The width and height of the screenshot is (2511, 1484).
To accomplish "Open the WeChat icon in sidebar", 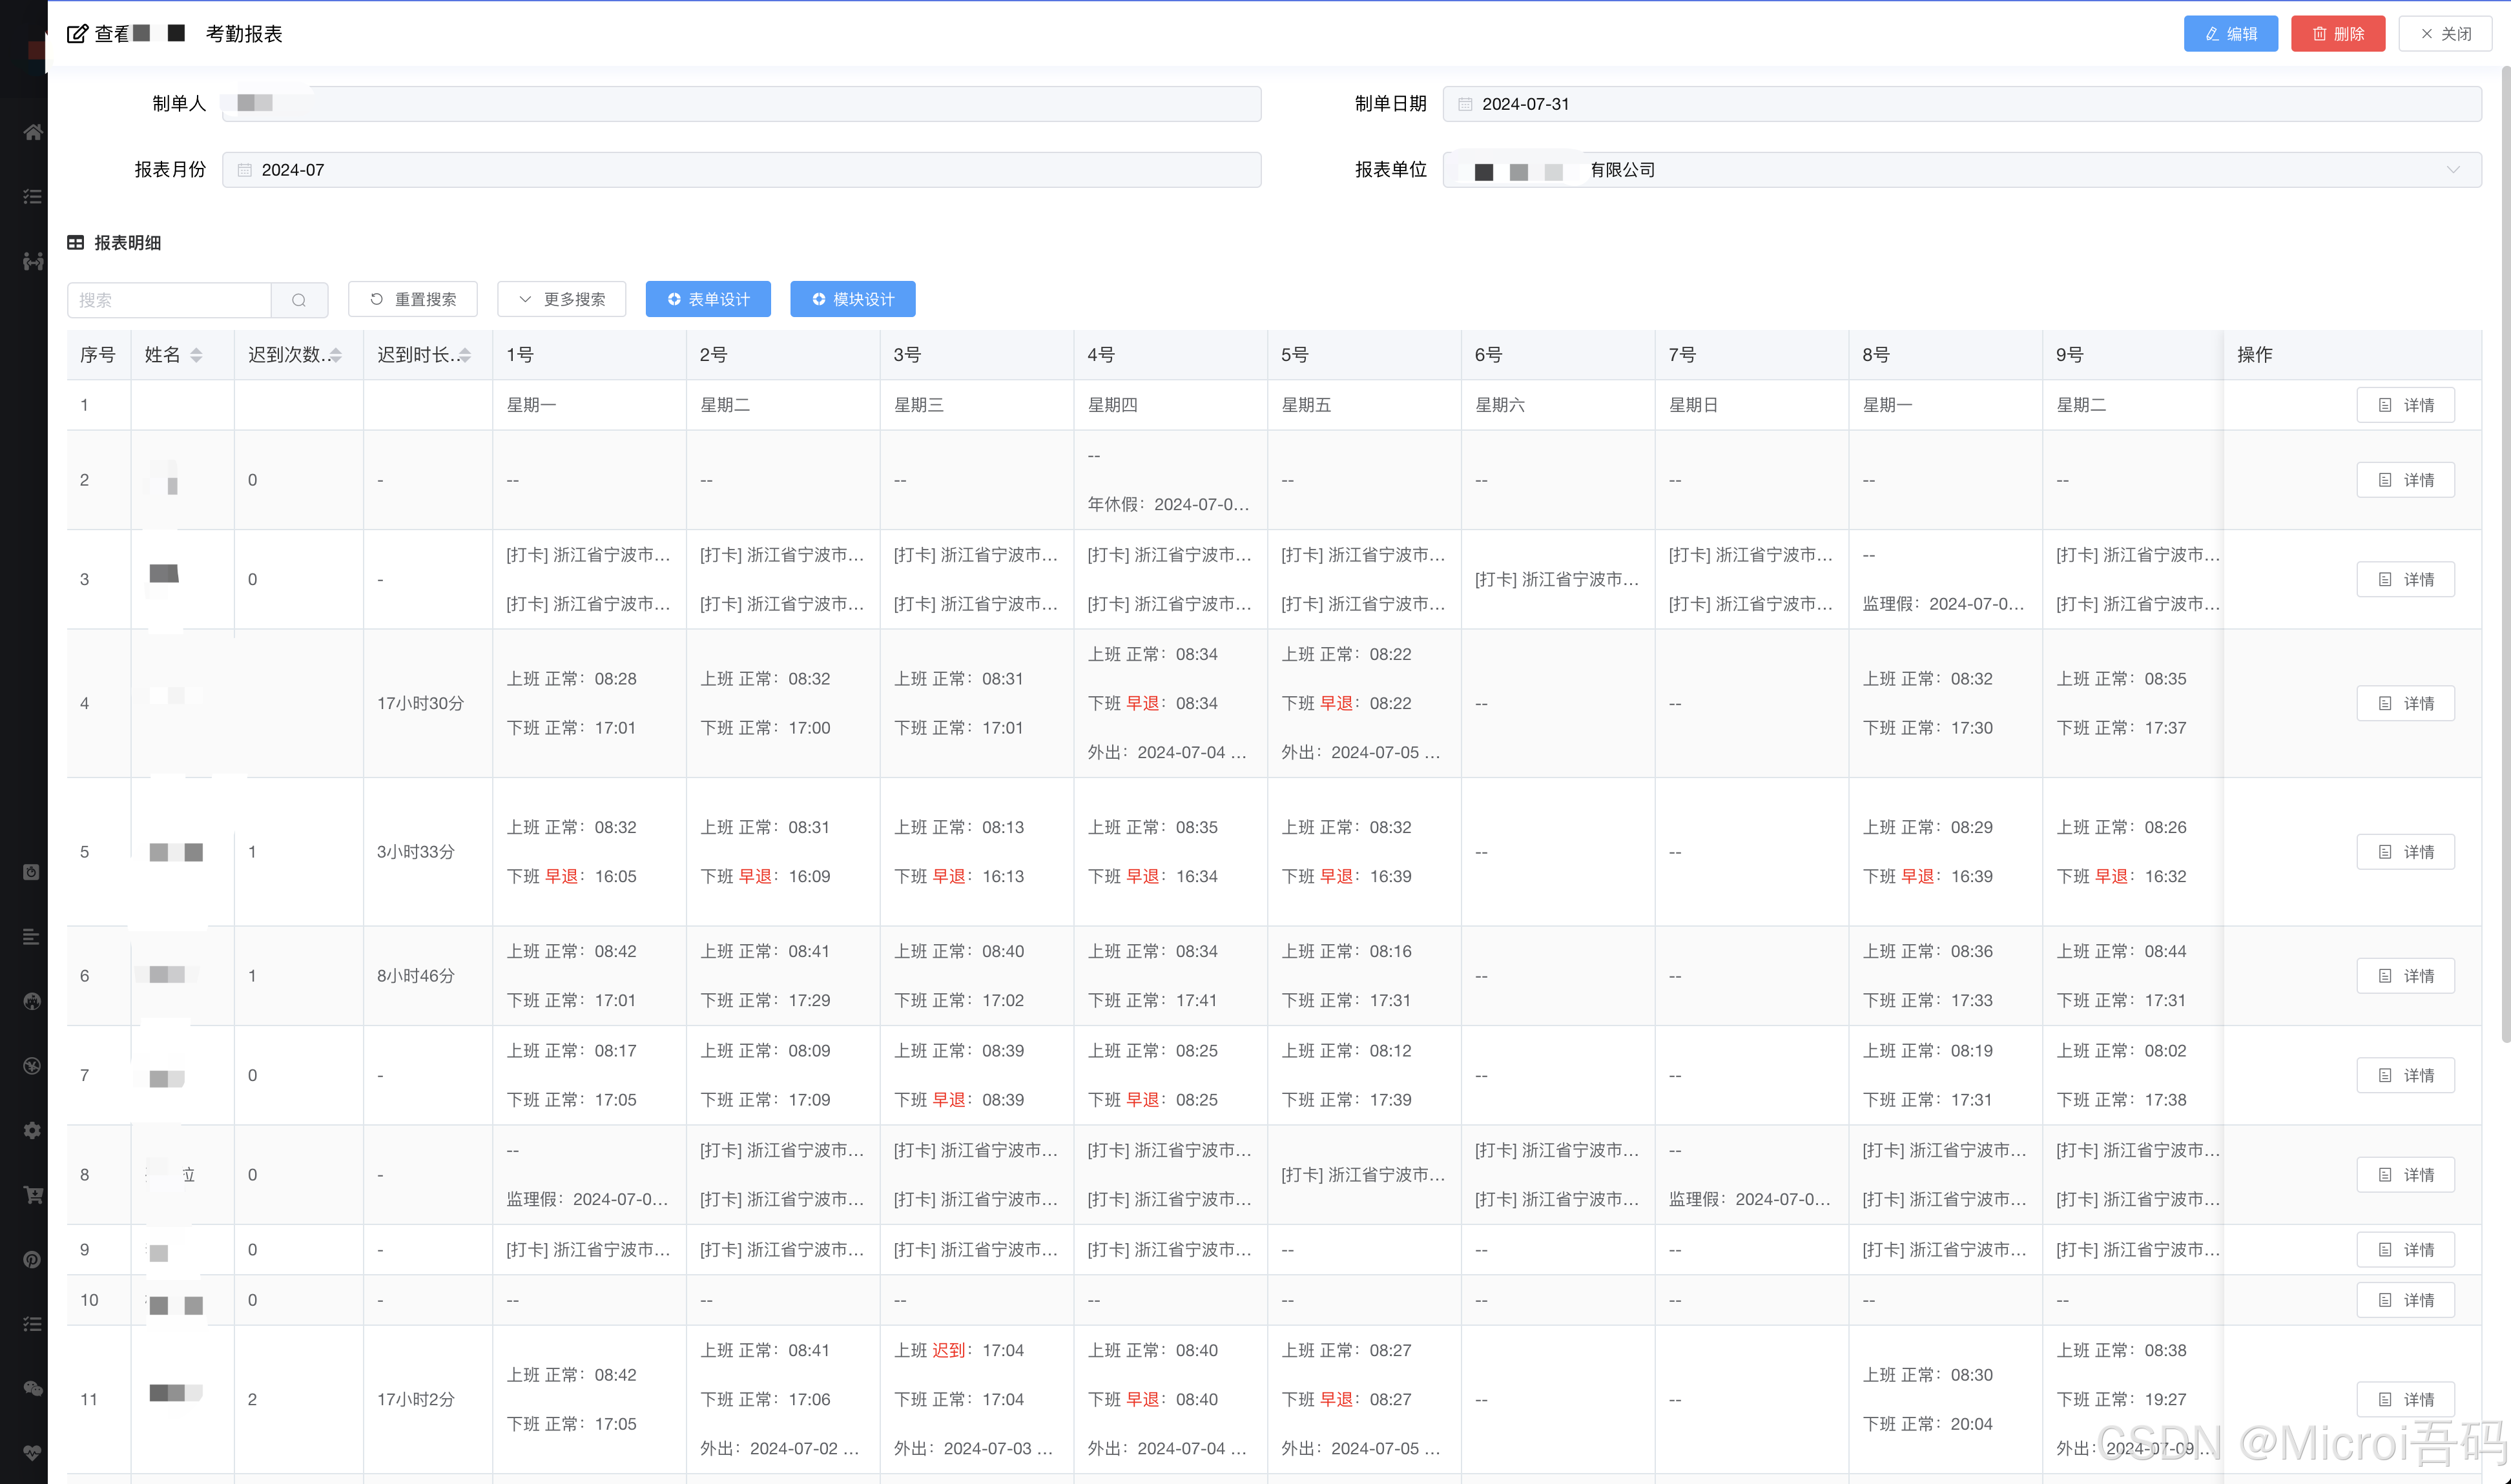I will pyautogui.click(x=32, y=1388).
